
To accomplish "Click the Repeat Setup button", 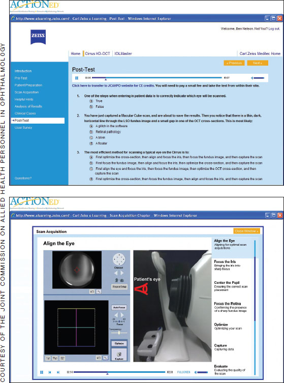I will tap(119, 287).
